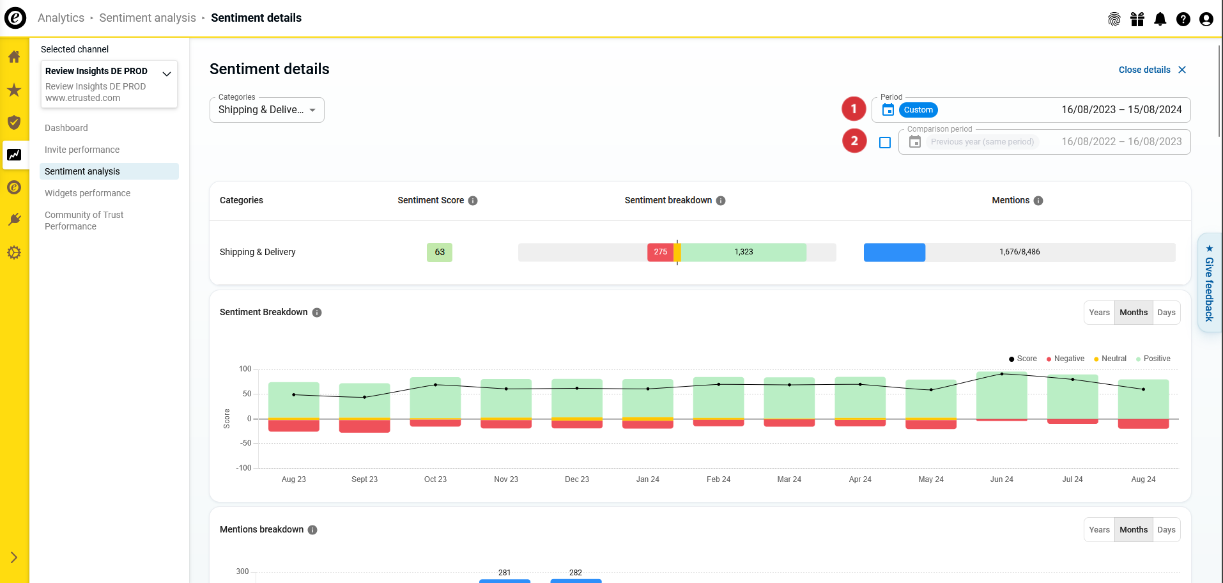Click the Custom period chip
Image resolution: width=1223 pixels, height=583 pixels.
pyautogui.click(x=918, y=110)
